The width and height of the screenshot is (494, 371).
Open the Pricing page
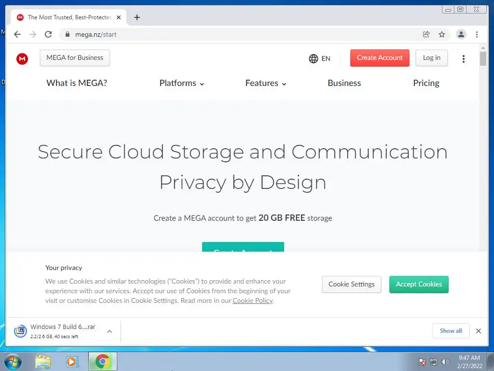426,83
